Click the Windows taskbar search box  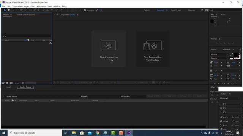tap(35, 133)
